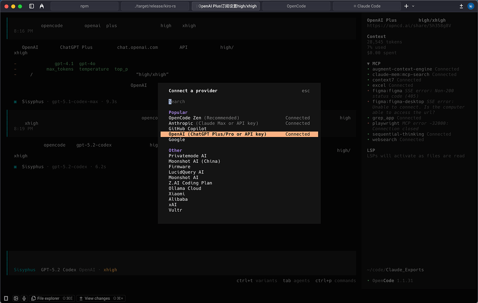Open the 'ki' user avatar menu

click(x=471, y=6)
